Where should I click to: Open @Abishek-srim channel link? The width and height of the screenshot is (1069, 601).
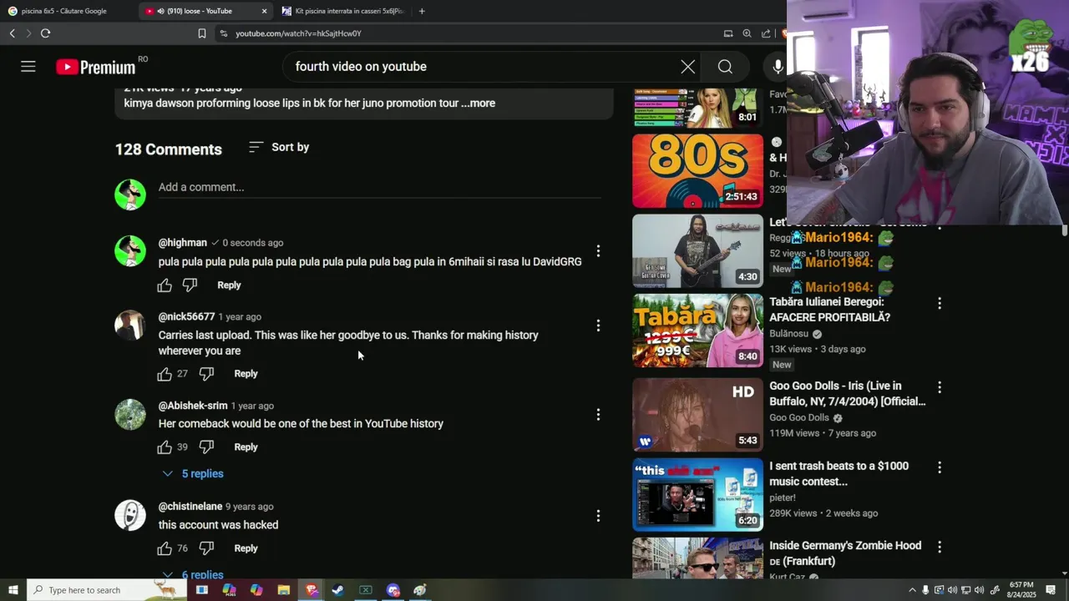coord(193,406)
